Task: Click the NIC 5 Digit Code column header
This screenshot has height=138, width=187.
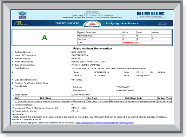Action: tap(133, 98)
